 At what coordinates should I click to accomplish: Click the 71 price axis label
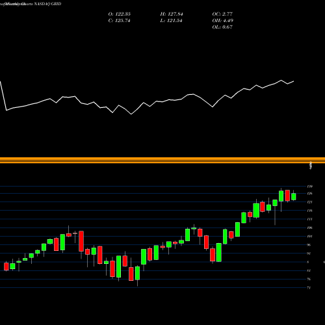point(309,288)
